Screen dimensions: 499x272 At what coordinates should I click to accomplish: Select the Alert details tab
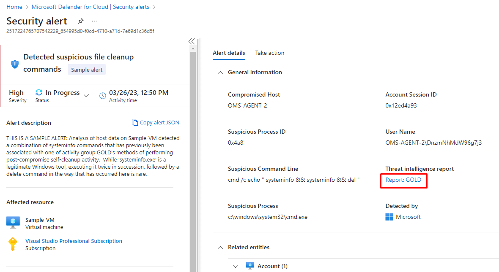(229, 53)
